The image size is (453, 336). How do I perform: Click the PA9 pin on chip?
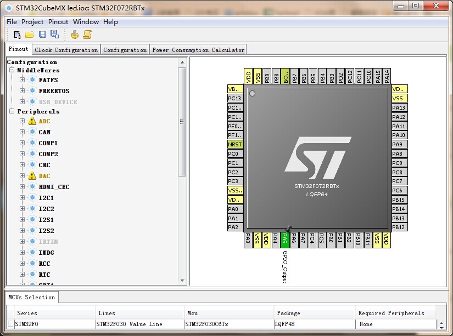(400, 144)
